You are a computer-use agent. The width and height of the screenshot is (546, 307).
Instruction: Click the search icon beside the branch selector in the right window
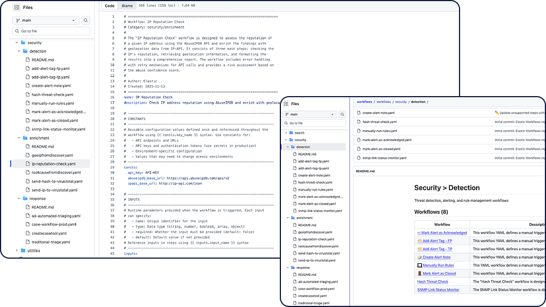(342, 114)
